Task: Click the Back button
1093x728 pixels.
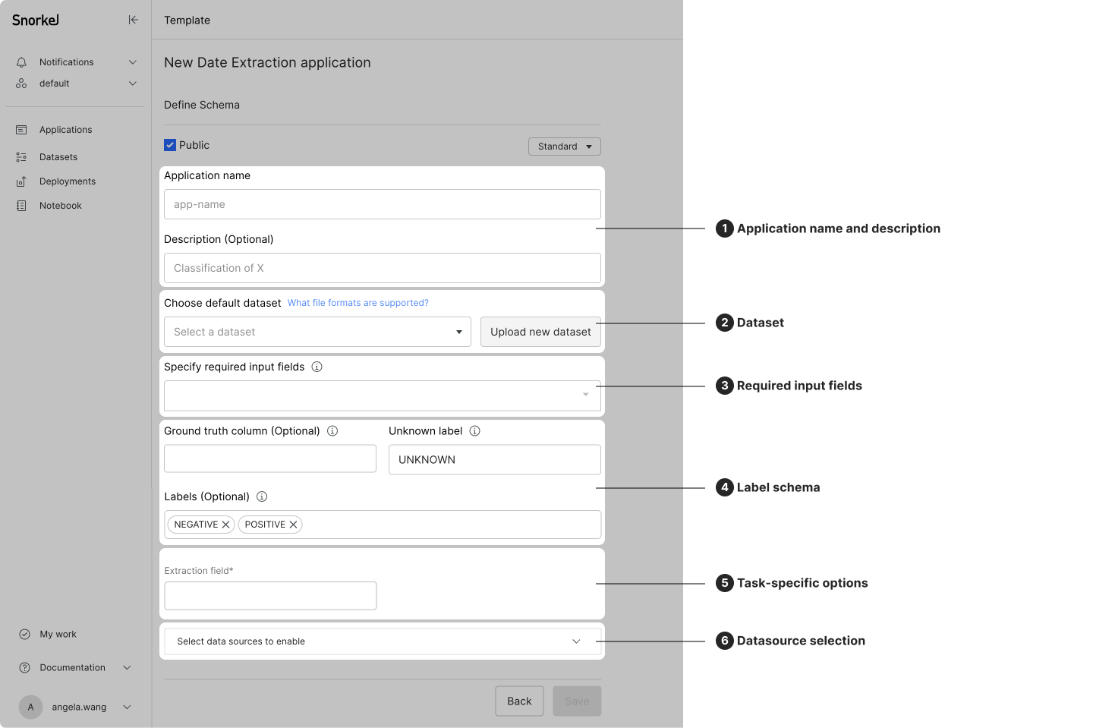Action: tap(519, 701)
